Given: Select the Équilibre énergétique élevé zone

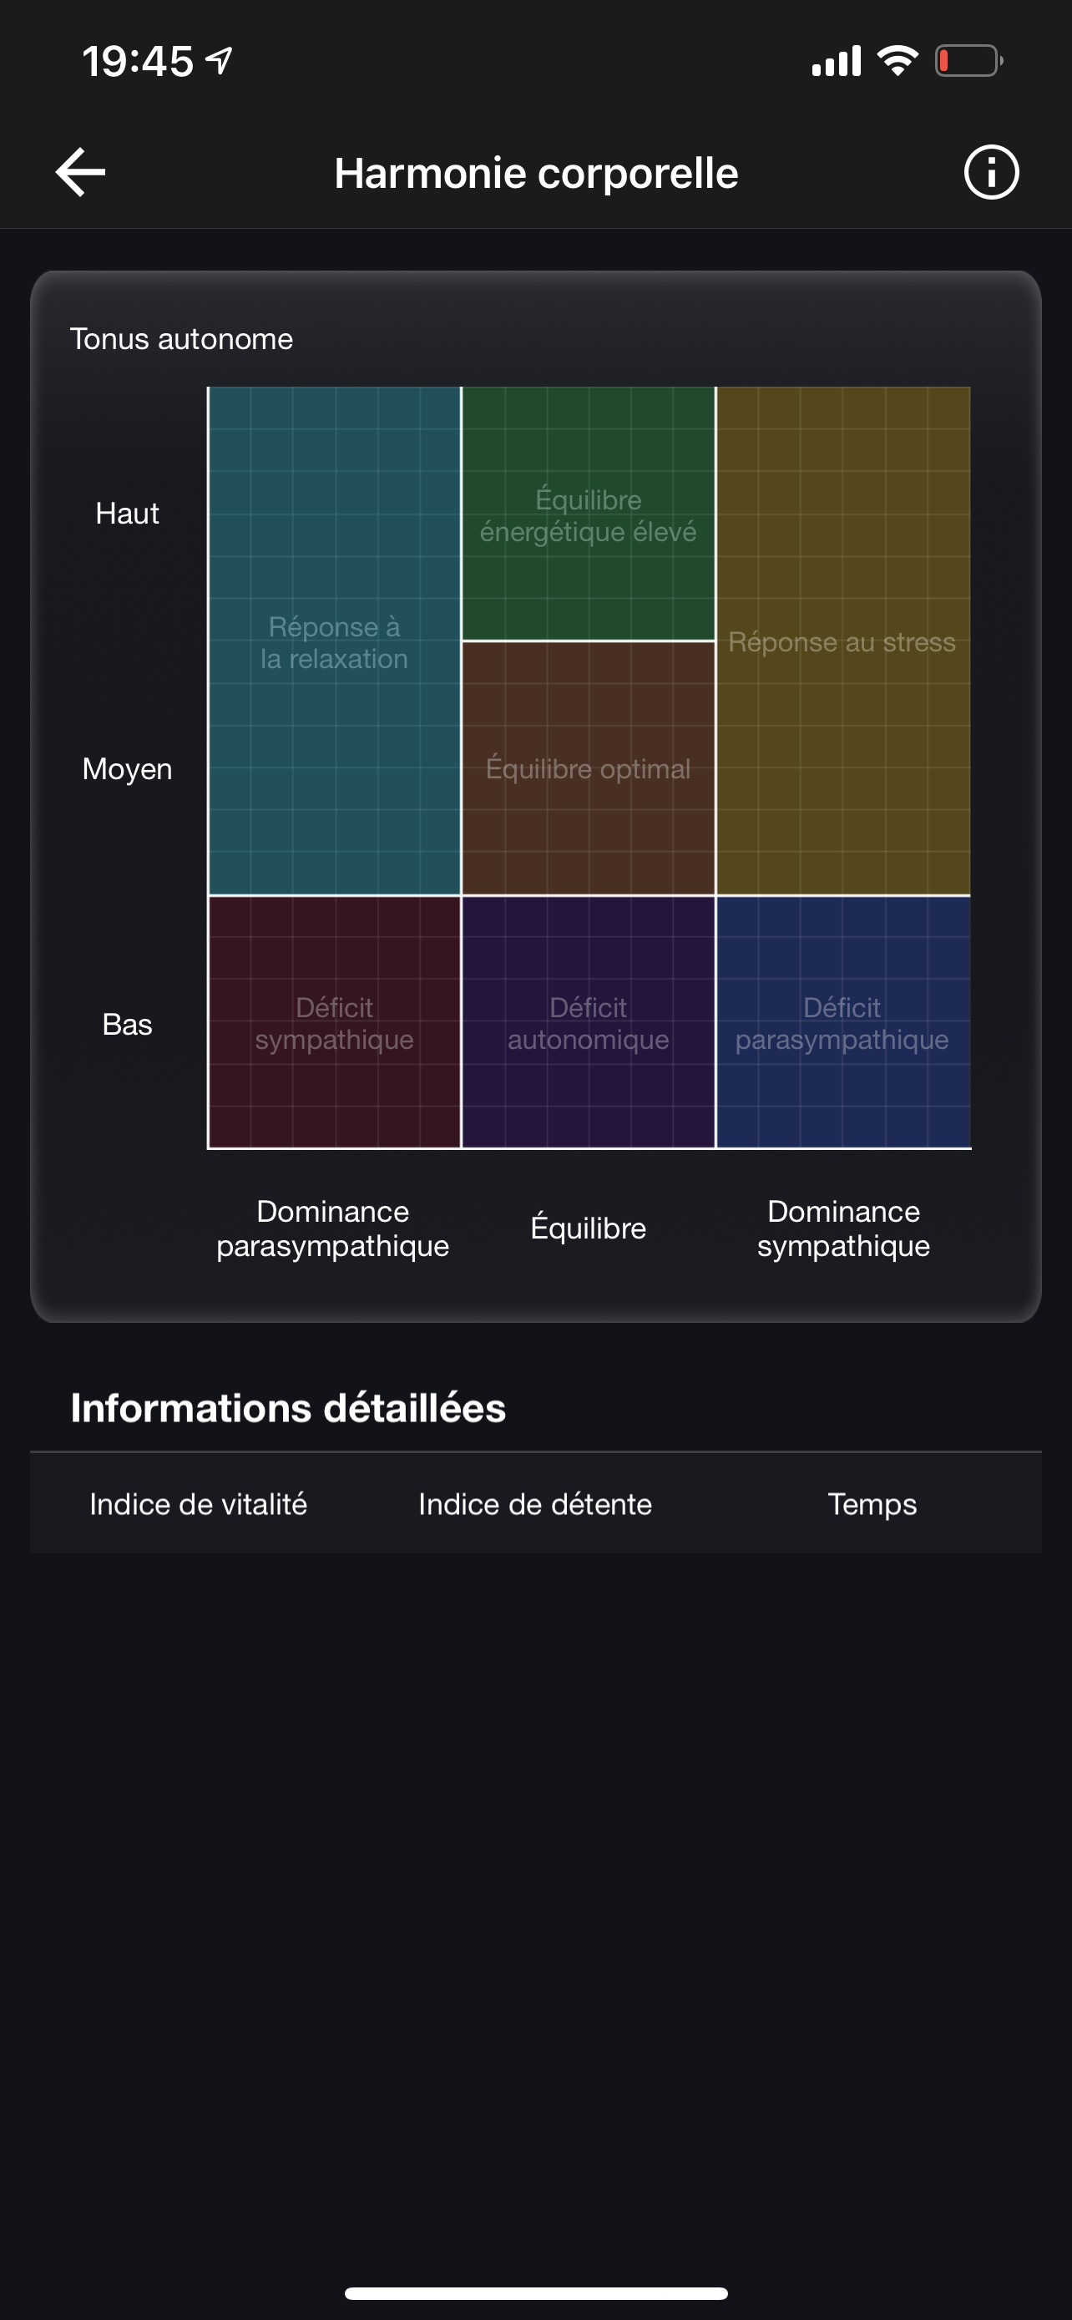Looking at the screenshot, I should point(588,514).
